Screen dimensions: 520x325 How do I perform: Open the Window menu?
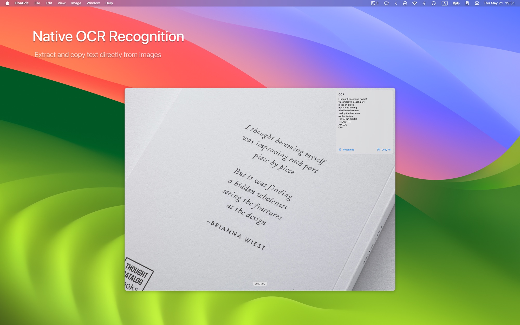(x=93, y=3)
